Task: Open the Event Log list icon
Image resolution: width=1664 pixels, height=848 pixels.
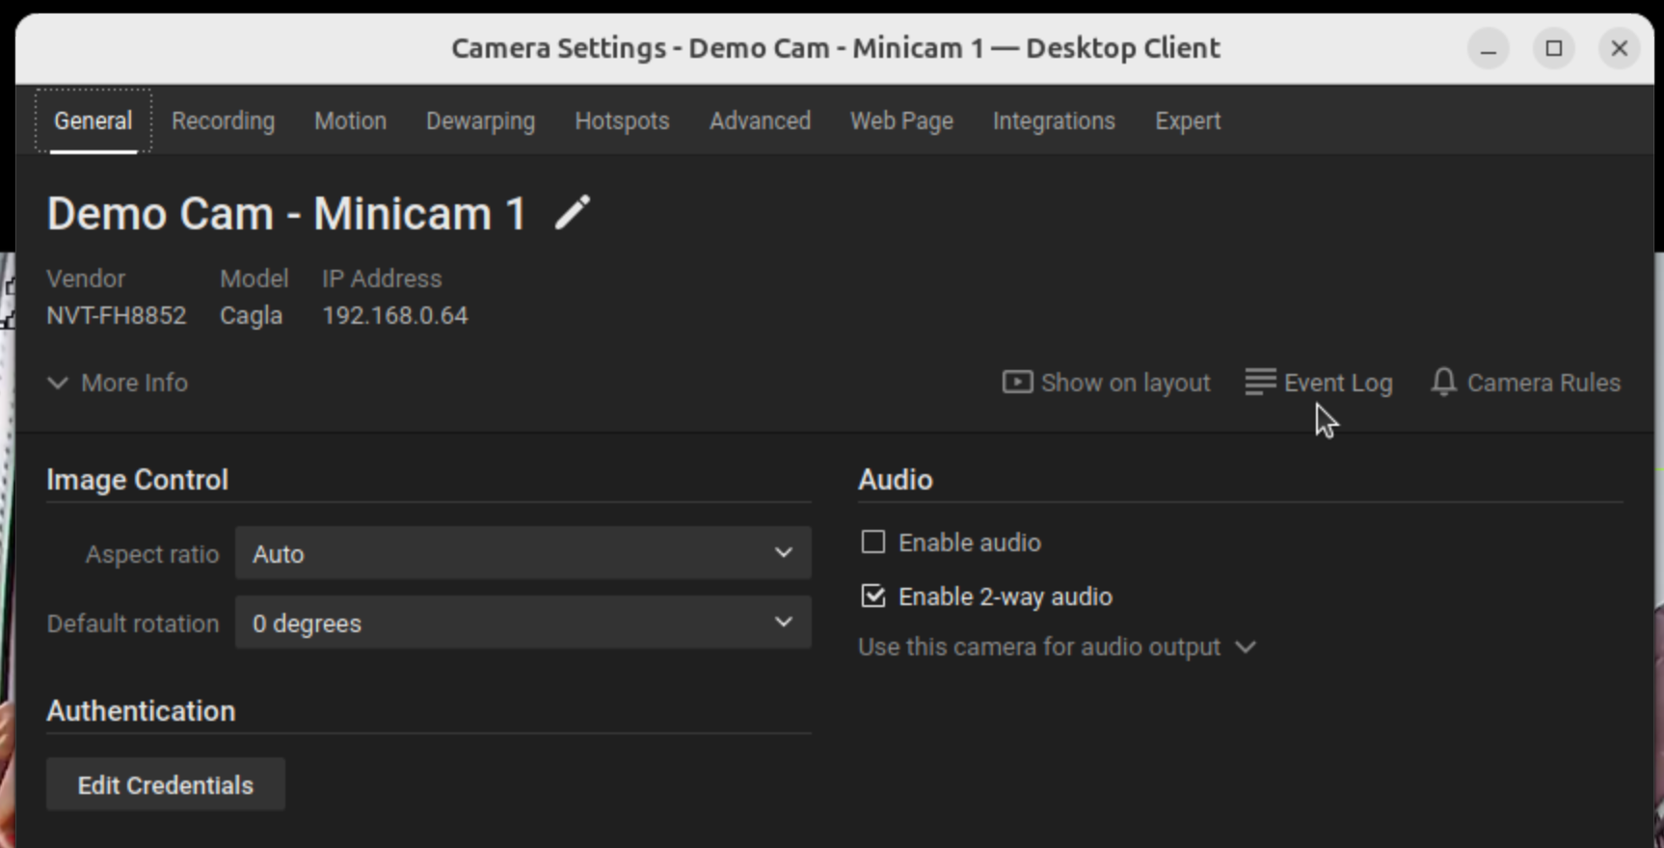Action: tap(1260, 383)
